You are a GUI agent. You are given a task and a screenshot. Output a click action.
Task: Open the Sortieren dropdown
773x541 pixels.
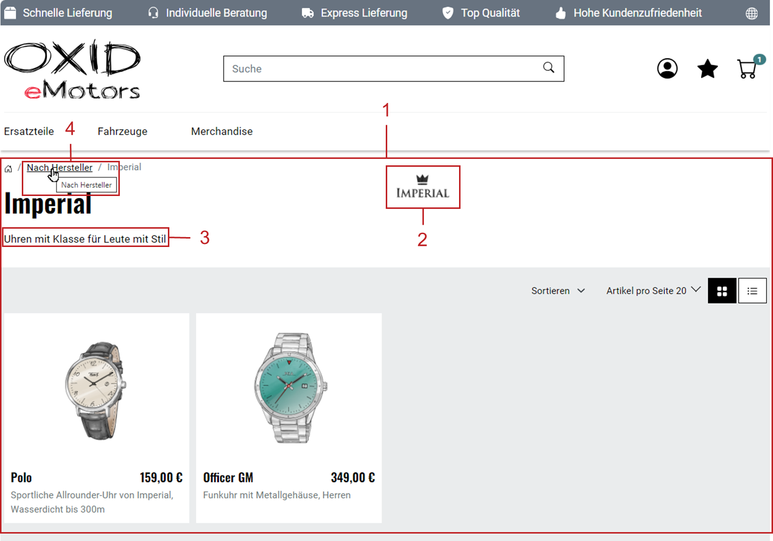coord(558,291)
